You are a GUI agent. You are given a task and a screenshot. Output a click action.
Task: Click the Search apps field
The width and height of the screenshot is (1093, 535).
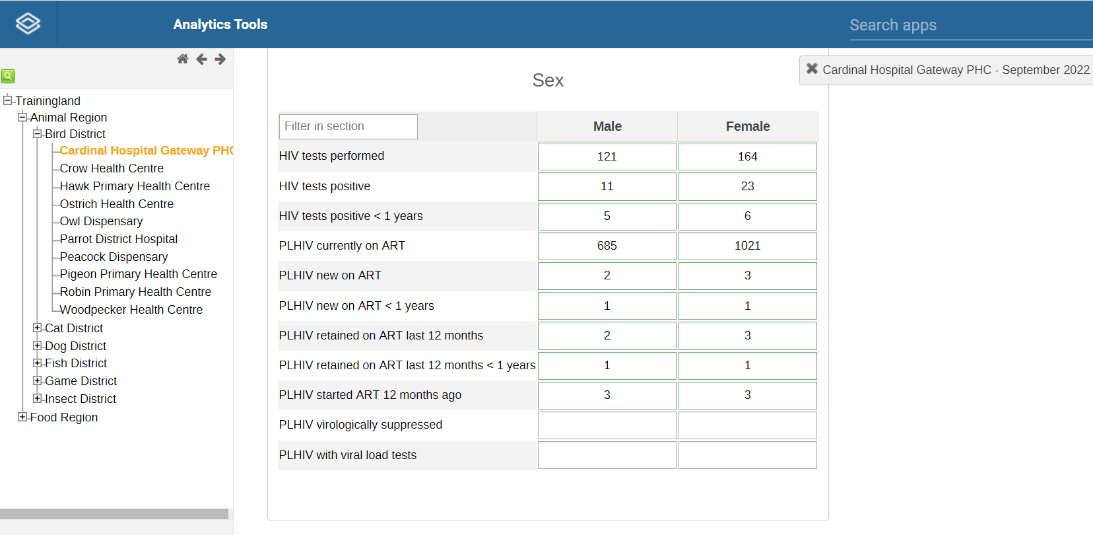970,25
